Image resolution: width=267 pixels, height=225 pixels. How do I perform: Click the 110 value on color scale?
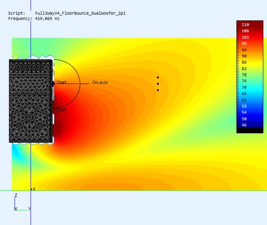245,25
